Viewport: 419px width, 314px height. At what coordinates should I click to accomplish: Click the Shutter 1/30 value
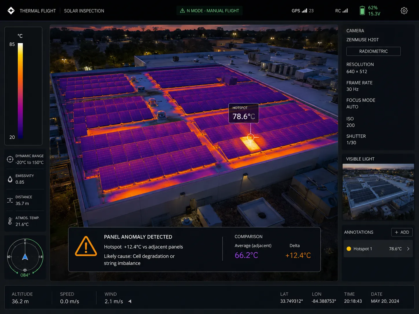(x=351, y=143)
